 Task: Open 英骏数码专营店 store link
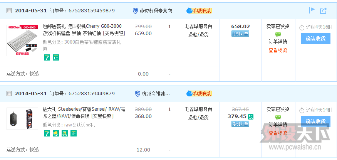pyautogui.click(x=156, y=11)
